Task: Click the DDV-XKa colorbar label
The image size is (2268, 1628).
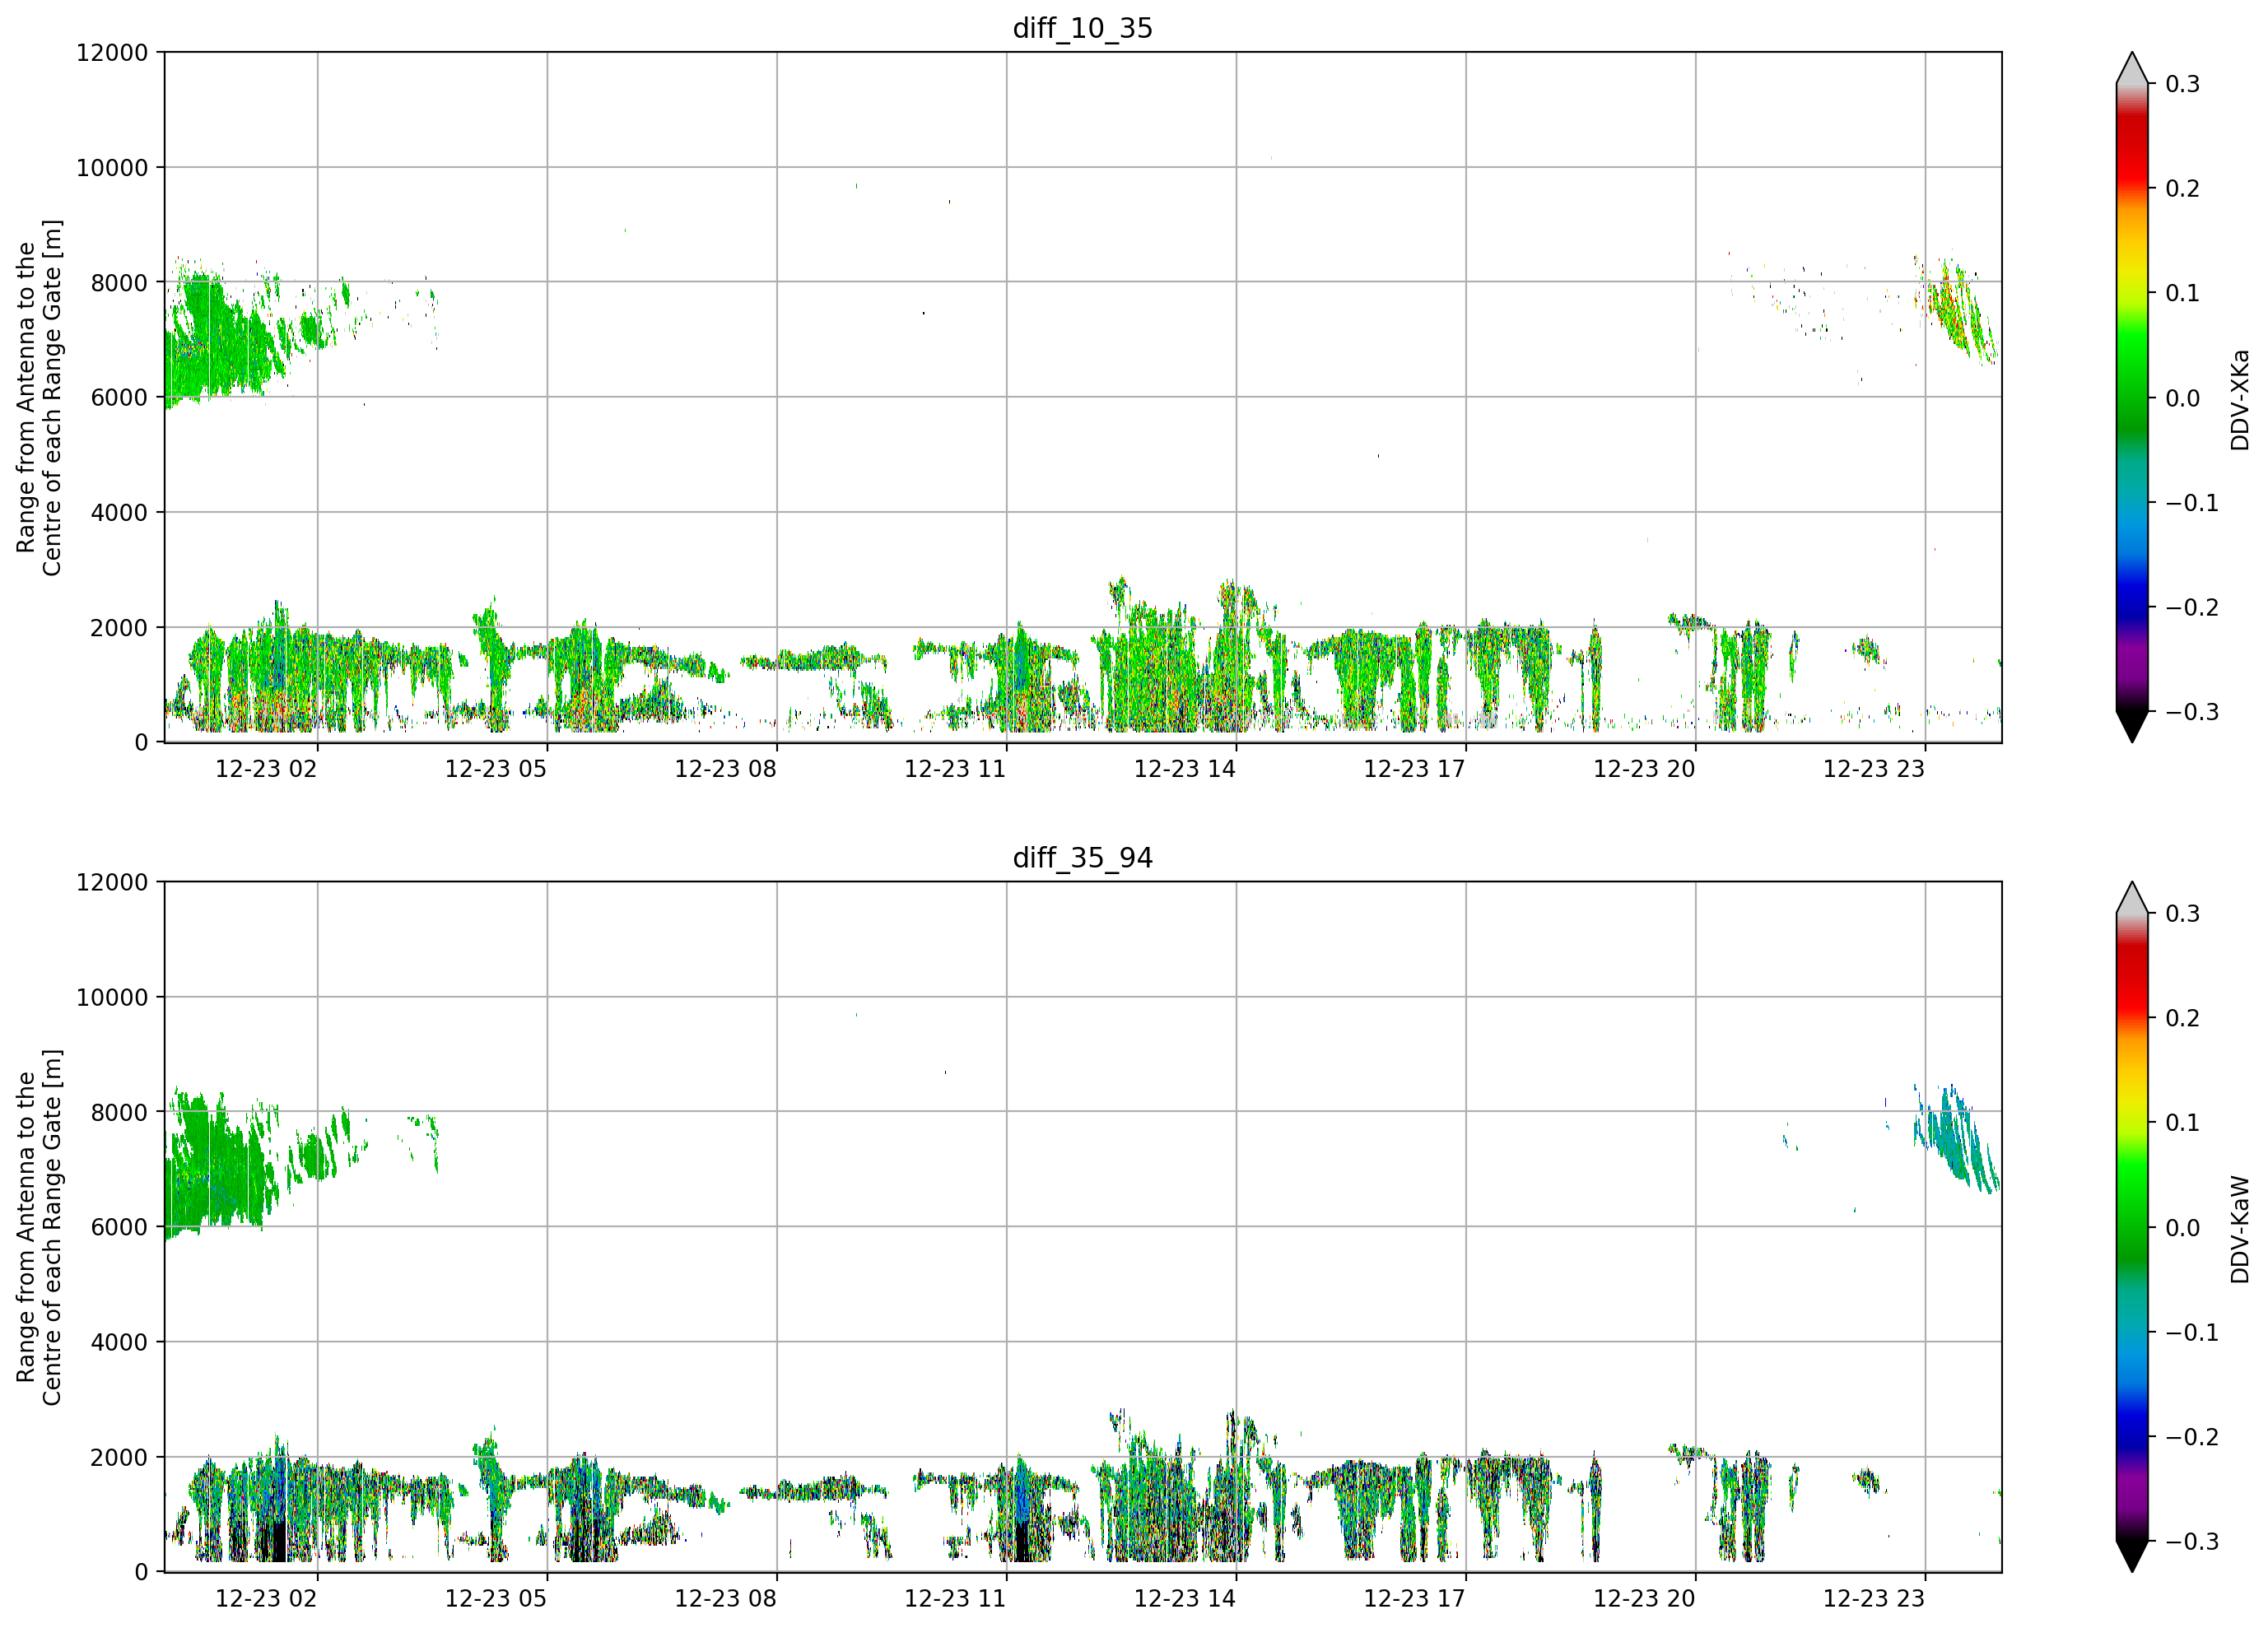Action: point(2240,400)
